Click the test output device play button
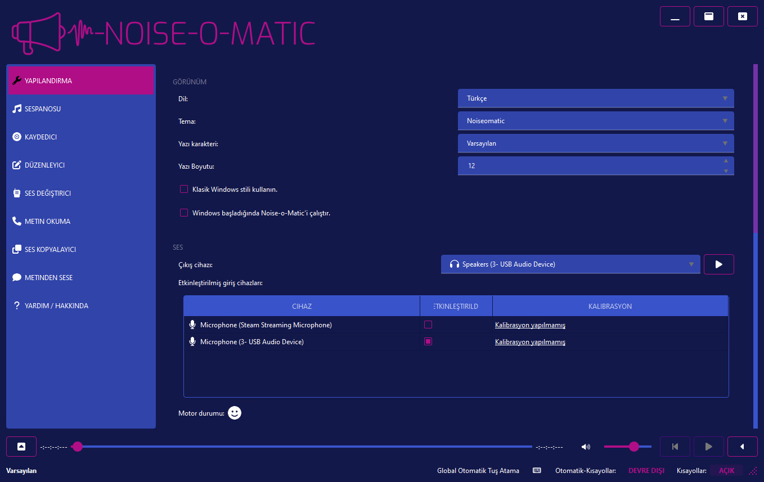The image size is (764, 482). click(718, 264)
